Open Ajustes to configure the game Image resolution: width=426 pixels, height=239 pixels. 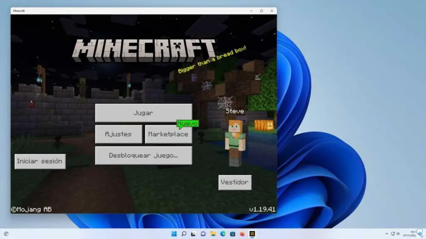tap(118, 134)
